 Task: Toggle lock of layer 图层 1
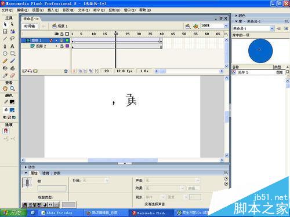(x=61, y=41)
